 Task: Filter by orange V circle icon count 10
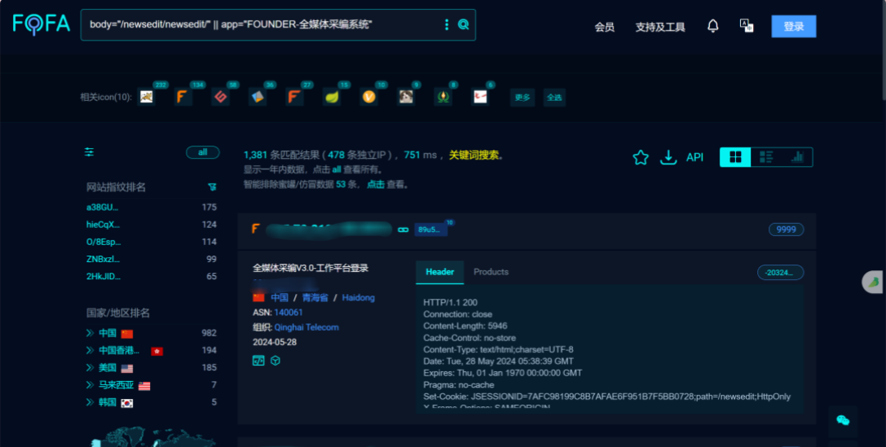click(x=369, y=97)
